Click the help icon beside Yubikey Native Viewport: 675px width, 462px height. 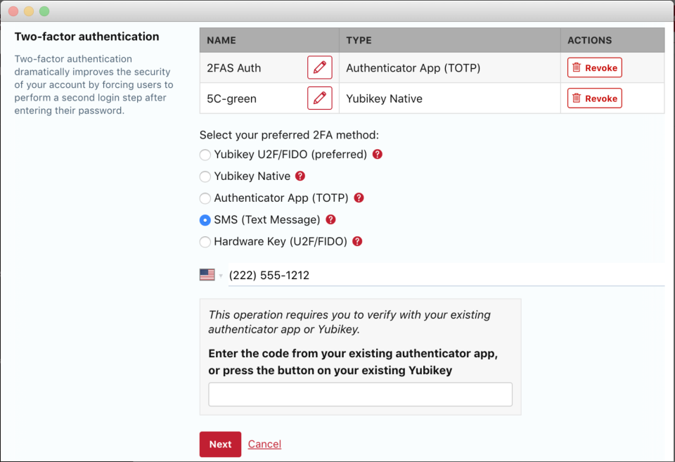coord(300,176)
